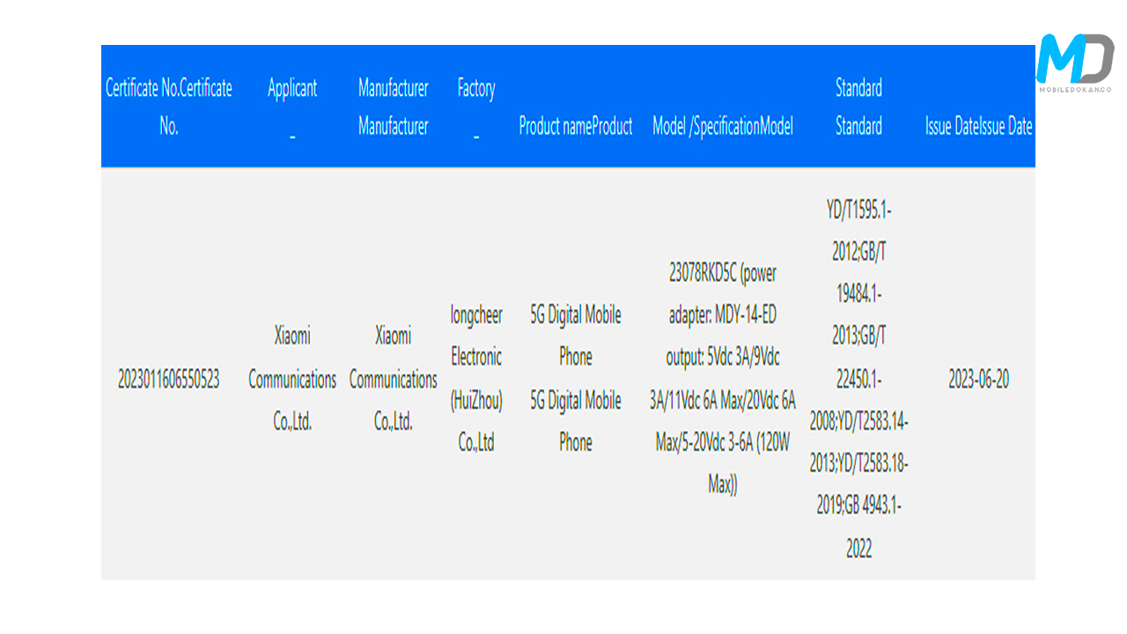The height and width of the screenshot is (634, 1127).
Task: Click the first 5G Digital Mobile Phone text
Action: point(575,335)
